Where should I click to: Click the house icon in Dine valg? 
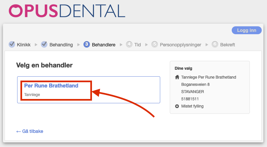coord(177,77)
